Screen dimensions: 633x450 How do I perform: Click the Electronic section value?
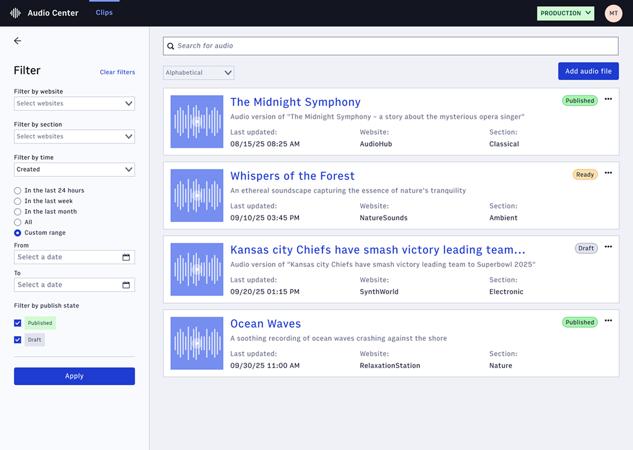tap(506, 292)
